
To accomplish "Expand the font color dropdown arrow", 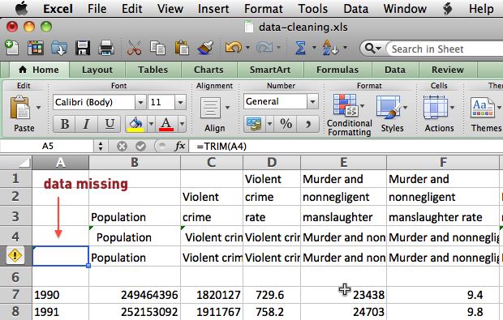I will (182, 124).
